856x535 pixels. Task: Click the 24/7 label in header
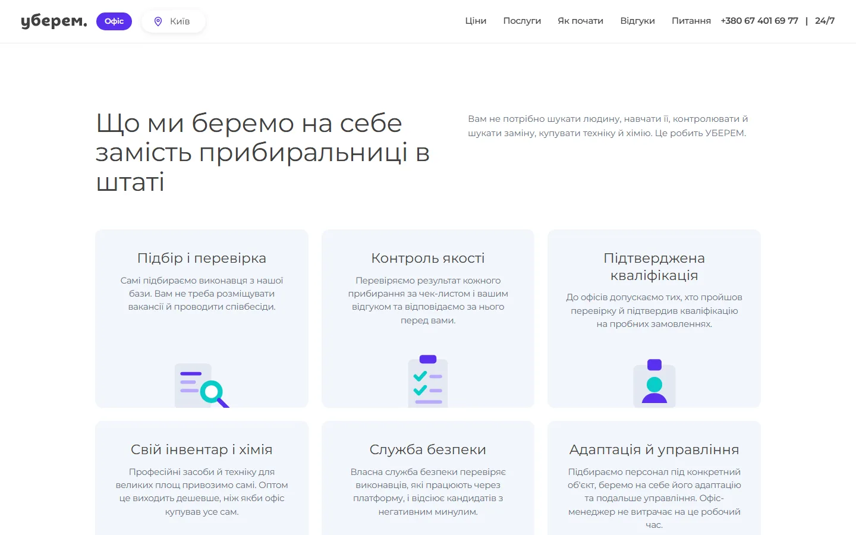click(x=824, y=21)
